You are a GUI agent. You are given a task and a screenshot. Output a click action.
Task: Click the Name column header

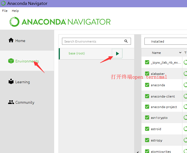click(156, 53)
